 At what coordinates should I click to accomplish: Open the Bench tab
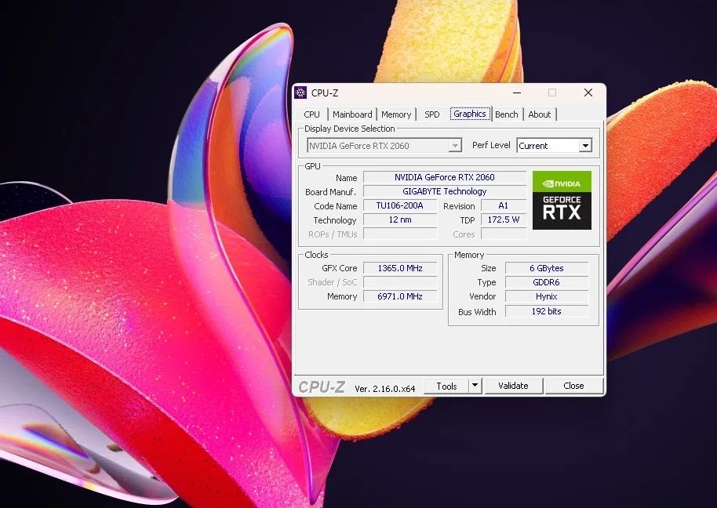(507, 114)
